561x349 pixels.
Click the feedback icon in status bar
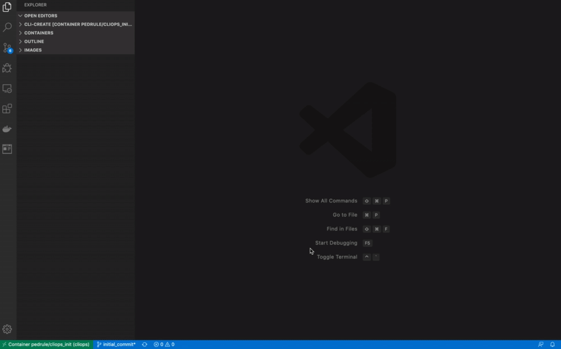point(541,345)
